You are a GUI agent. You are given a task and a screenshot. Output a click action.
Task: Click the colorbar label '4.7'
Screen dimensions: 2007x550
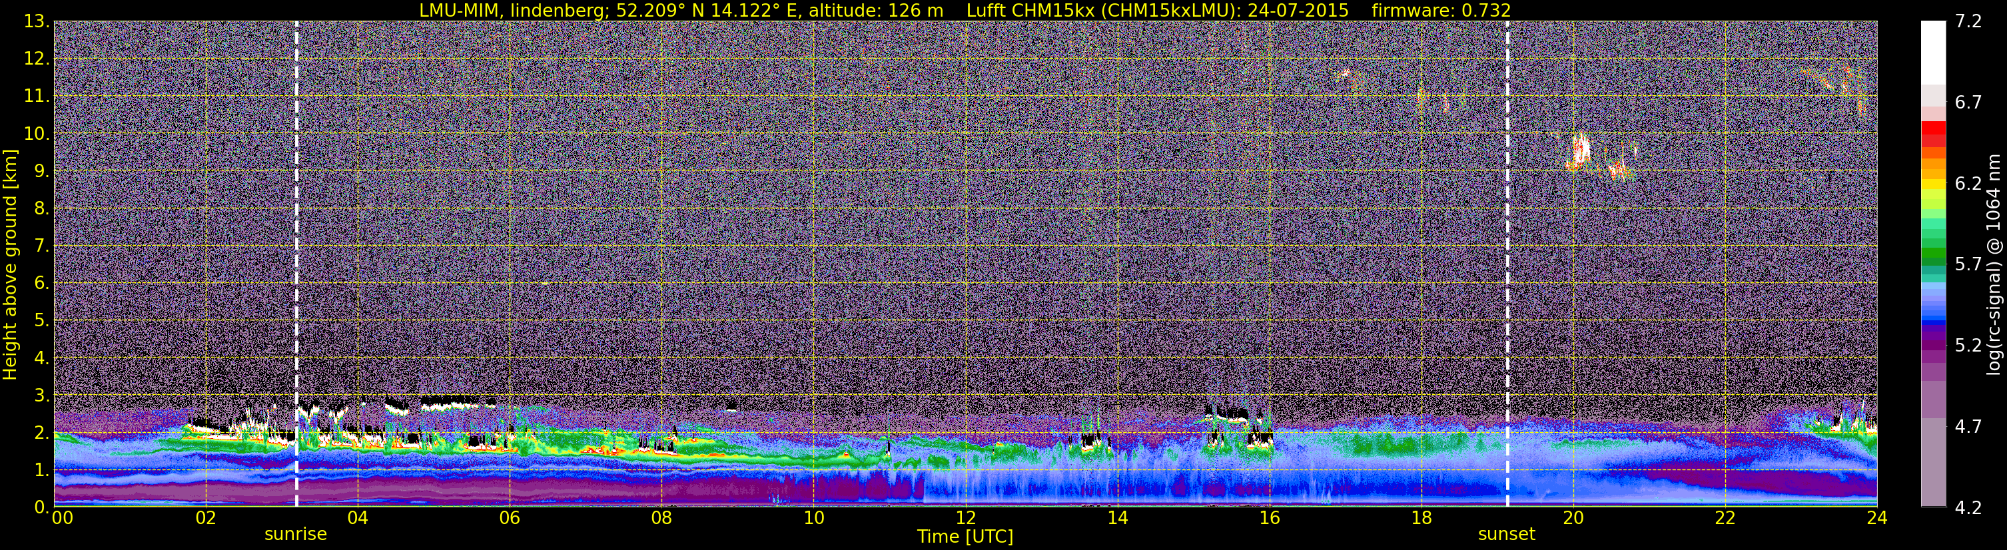tap(1969, 427)
